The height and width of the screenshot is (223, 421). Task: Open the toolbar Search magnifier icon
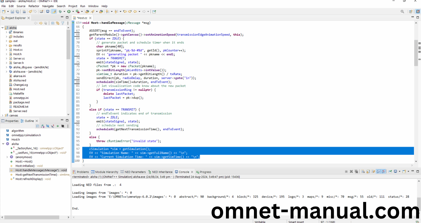[402, 12]
